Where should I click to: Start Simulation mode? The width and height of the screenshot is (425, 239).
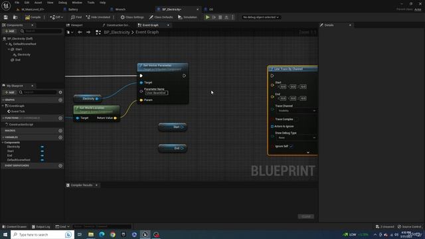[x=187, y=17]
